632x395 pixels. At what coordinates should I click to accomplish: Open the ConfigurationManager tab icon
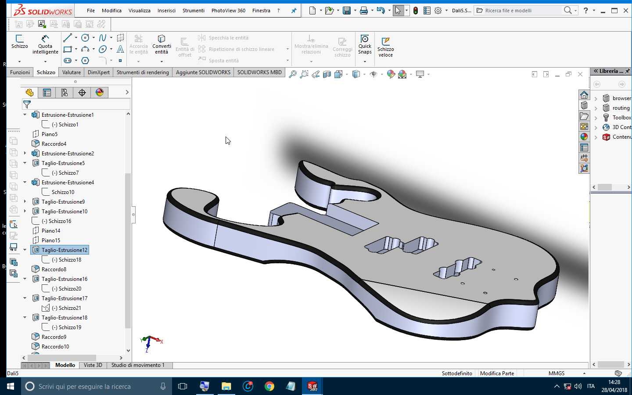(65, 93)
